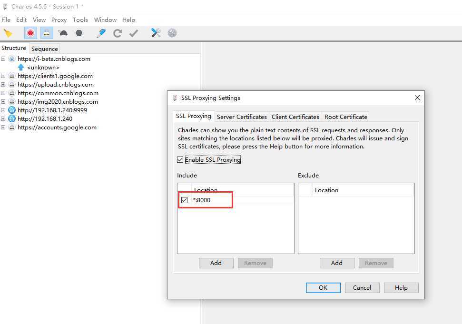
Task: Switch to Client Certificates tab
Action: (x=295, y=117)
